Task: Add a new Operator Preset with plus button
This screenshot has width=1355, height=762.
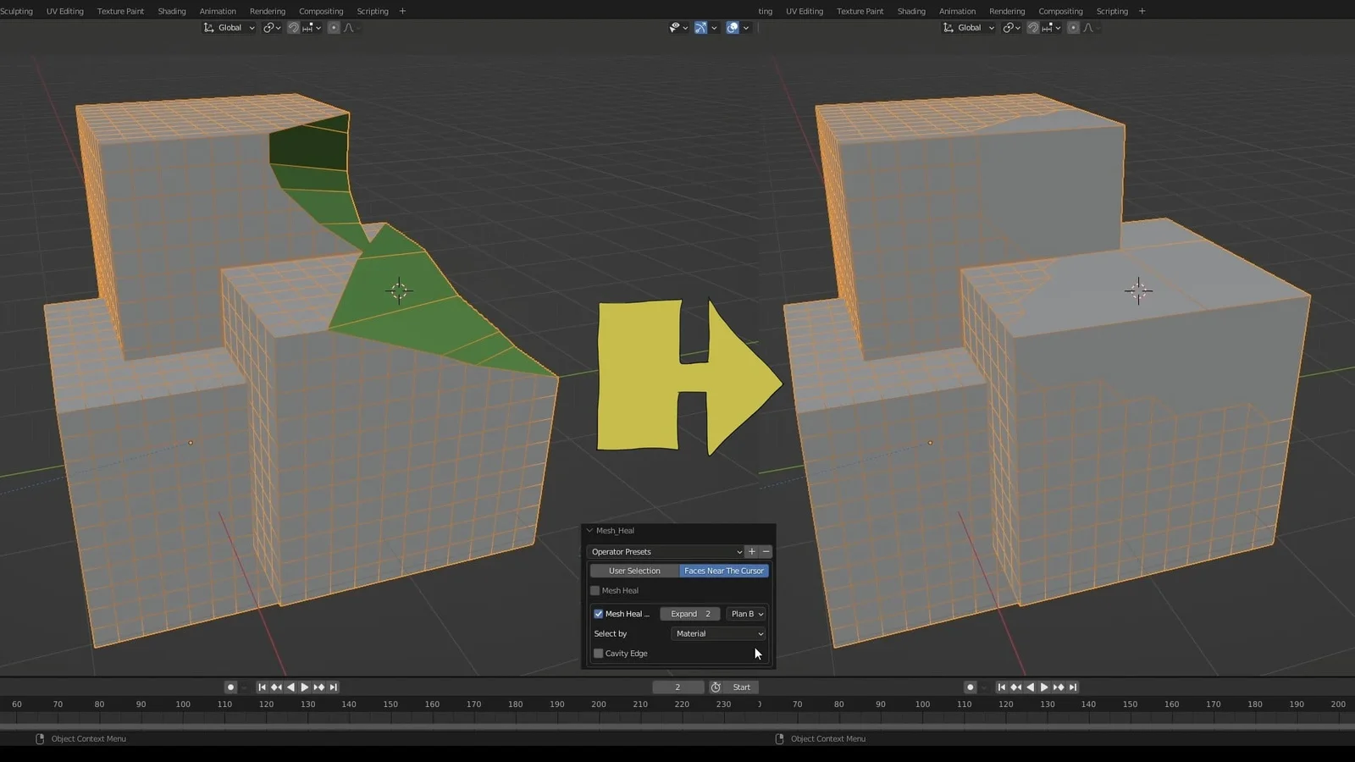Action: coord(751,551)
